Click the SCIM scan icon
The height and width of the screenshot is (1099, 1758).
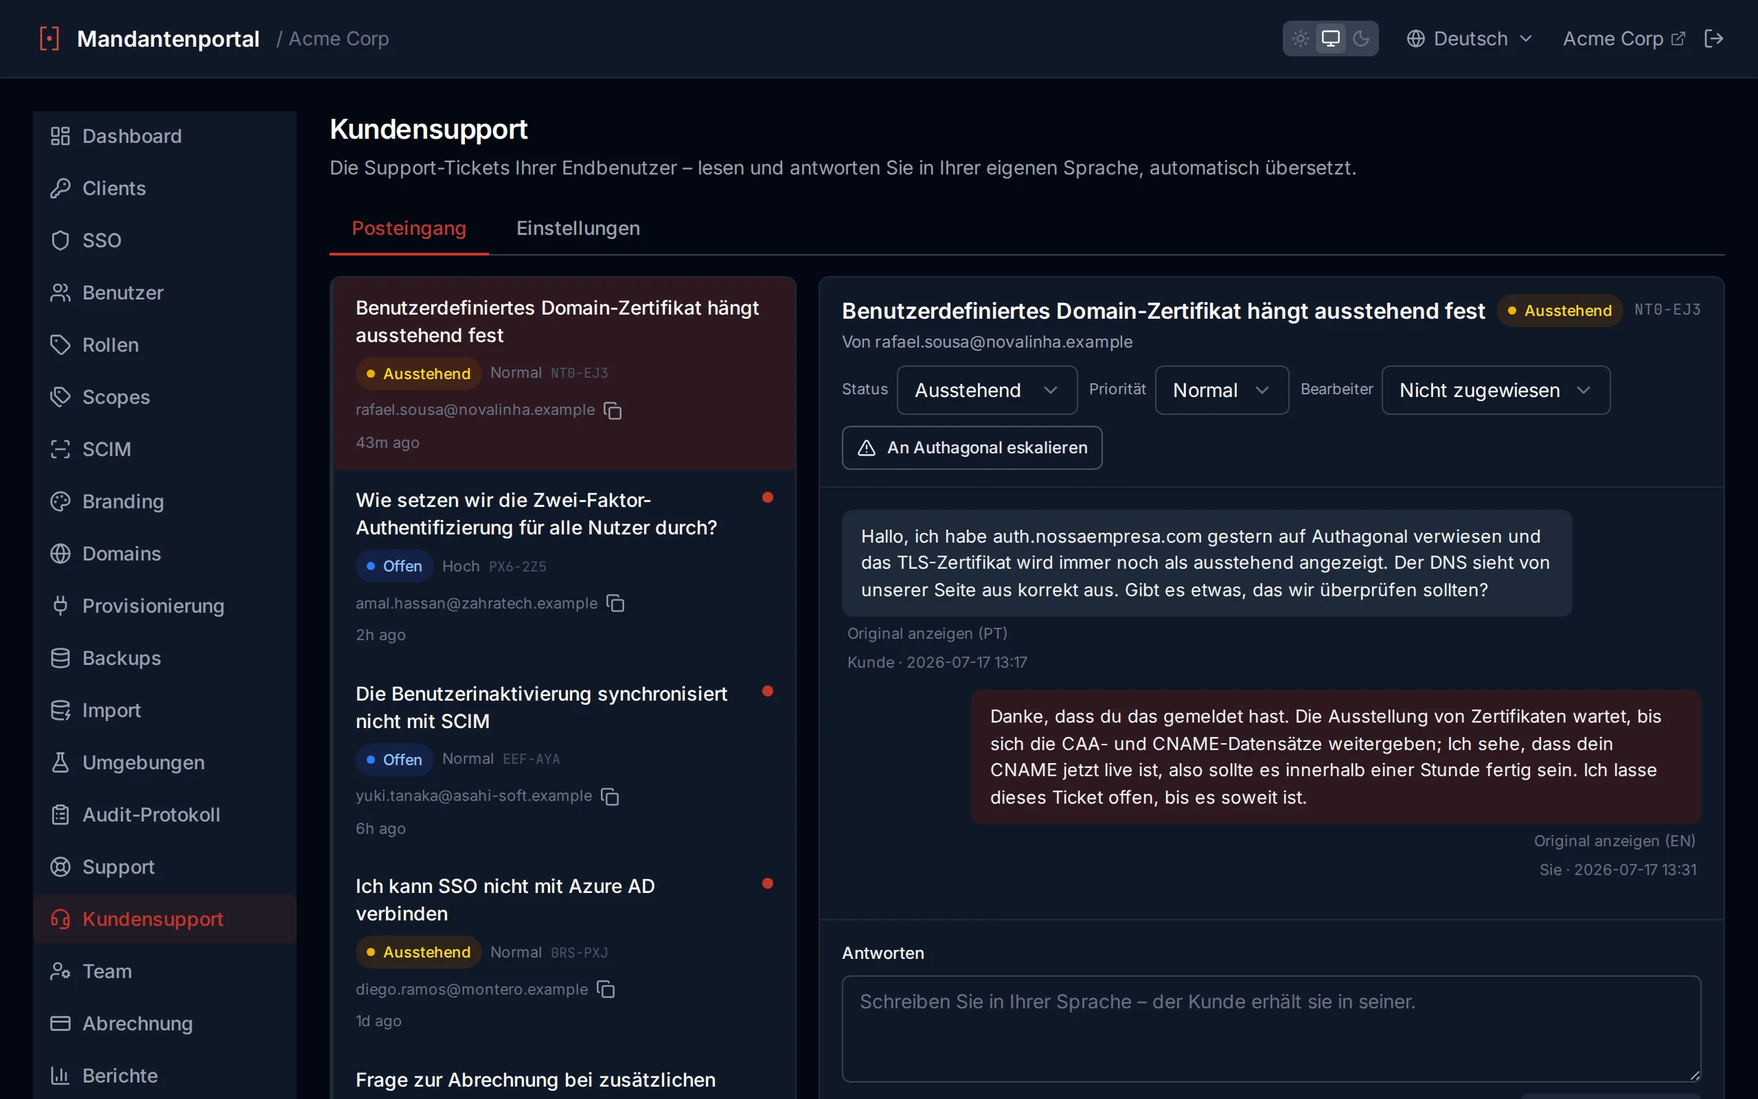[60, 449]
